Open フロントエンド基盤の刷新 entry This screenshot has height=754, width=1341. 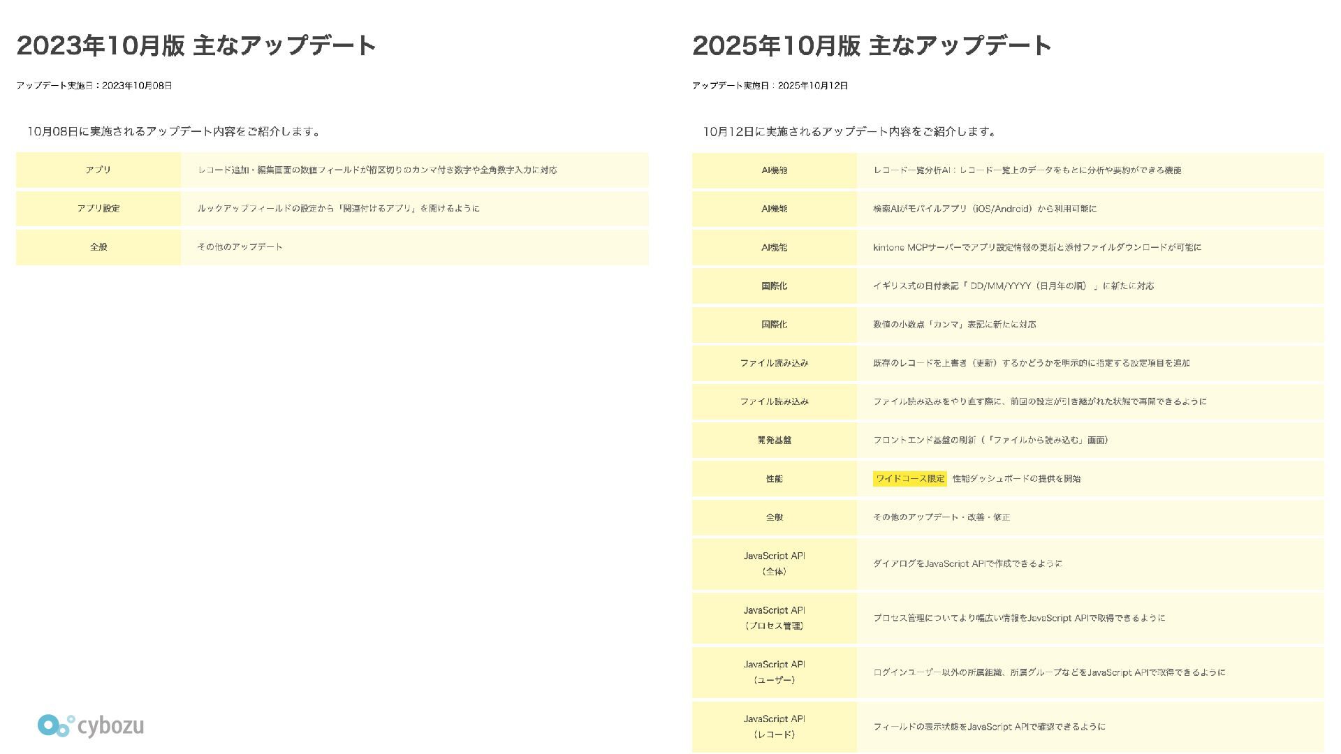pyautogui.click(x=990, y=441)
